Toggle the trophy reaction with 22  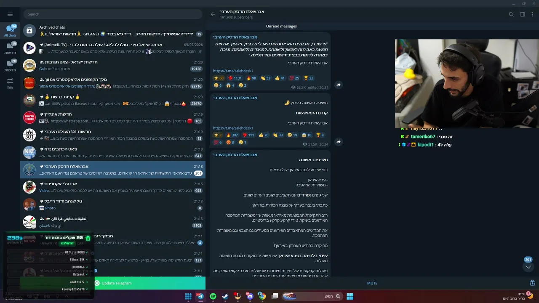pos(309,78)
